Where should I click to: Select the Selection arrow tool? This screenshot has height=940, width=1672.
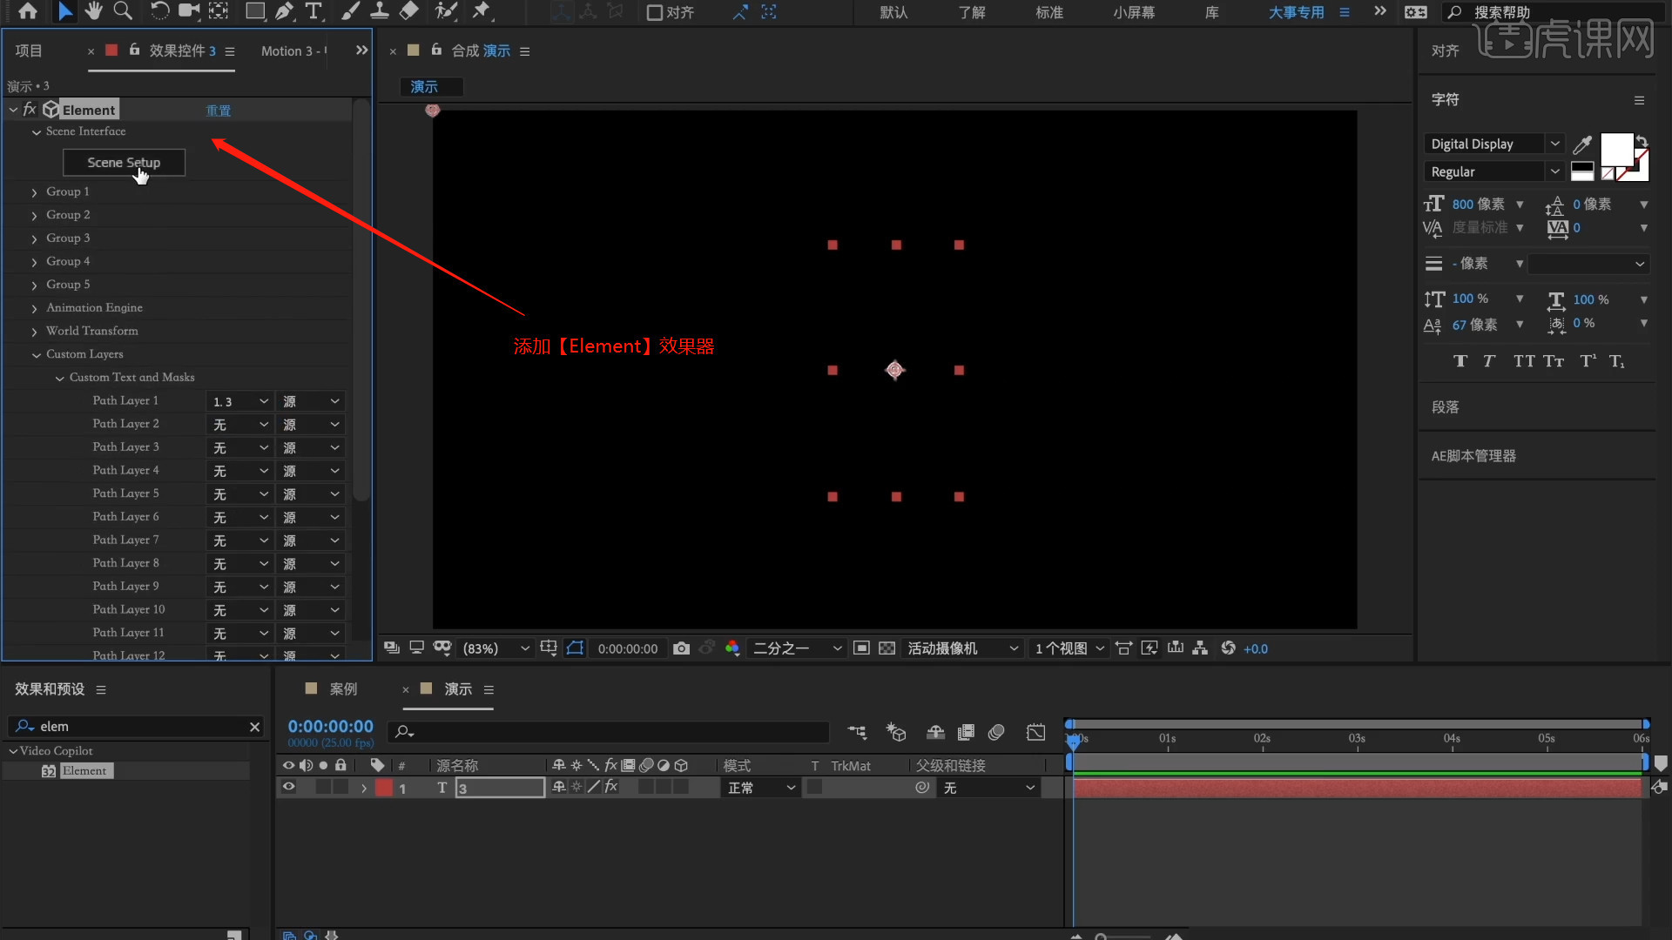click(x=65, y=11)
